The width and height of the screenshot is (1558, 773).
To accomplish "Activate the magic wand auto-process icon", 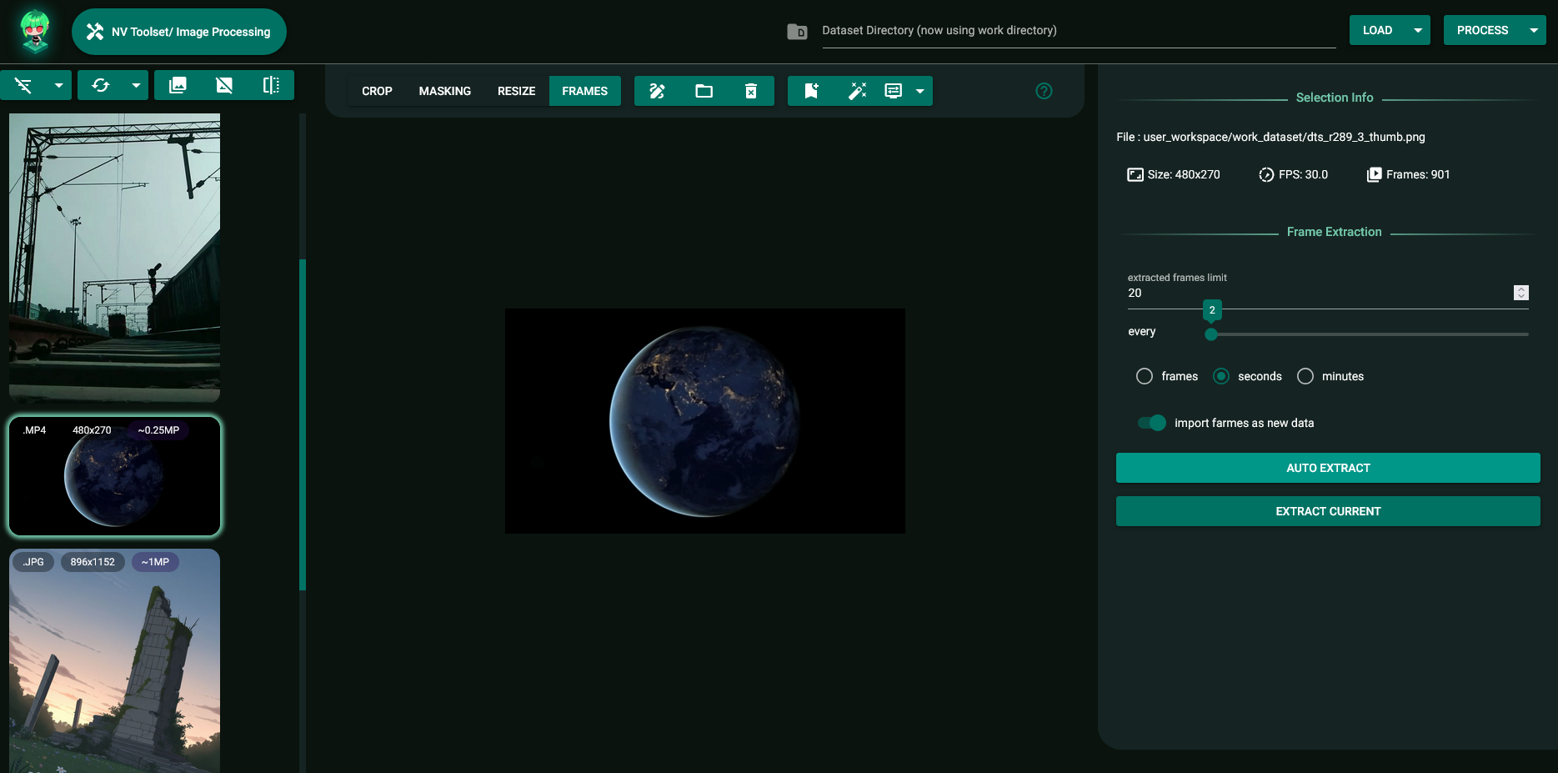I will pyautogui.click(x=858, y=91).
